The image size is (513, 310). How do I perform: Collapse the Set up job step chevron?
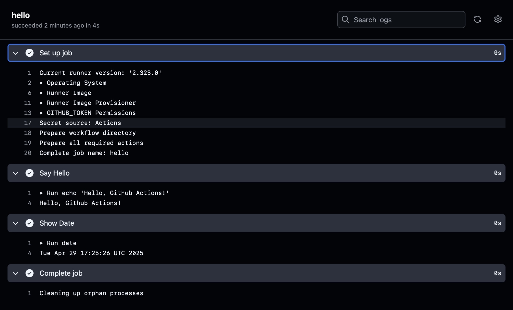16,53
